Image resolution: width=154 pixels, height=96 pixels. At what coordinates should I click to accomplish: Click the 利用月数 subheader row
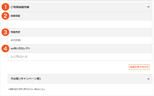pyautogui.click(x=80, y=32)
